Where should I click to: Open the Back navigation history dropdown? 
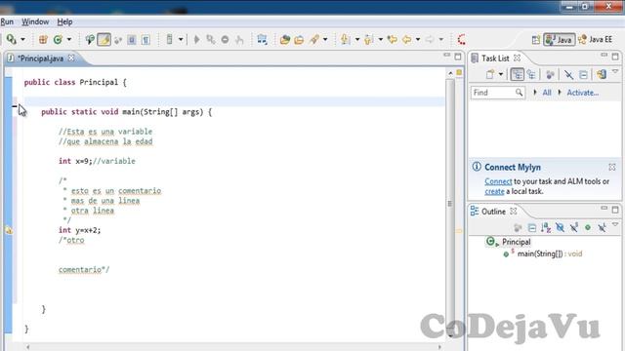[x=418, y=39]
